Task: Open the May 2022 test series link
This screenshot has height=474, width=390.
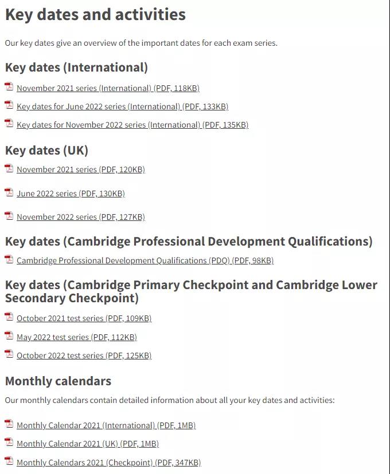Action: click(76, 337)
